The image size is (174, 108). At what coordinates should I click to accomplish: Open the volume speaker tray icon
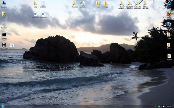click(164, 107)
